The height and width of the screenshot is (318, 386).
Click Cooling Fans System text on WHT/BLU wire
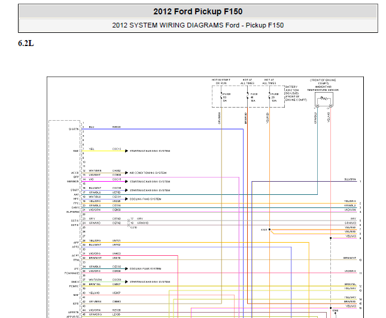(x=145, y=199)
